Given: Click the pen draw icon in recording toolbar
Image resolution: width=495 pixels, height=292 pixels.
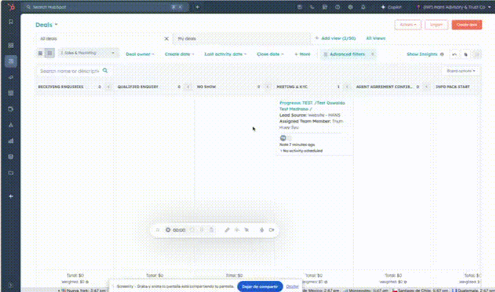Looking at the screenshot, I should [227, 229].
